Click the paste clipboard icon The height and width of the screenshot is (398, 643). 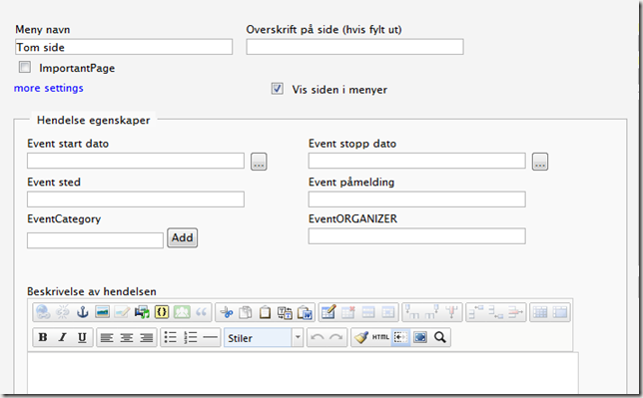coord(265,312)
